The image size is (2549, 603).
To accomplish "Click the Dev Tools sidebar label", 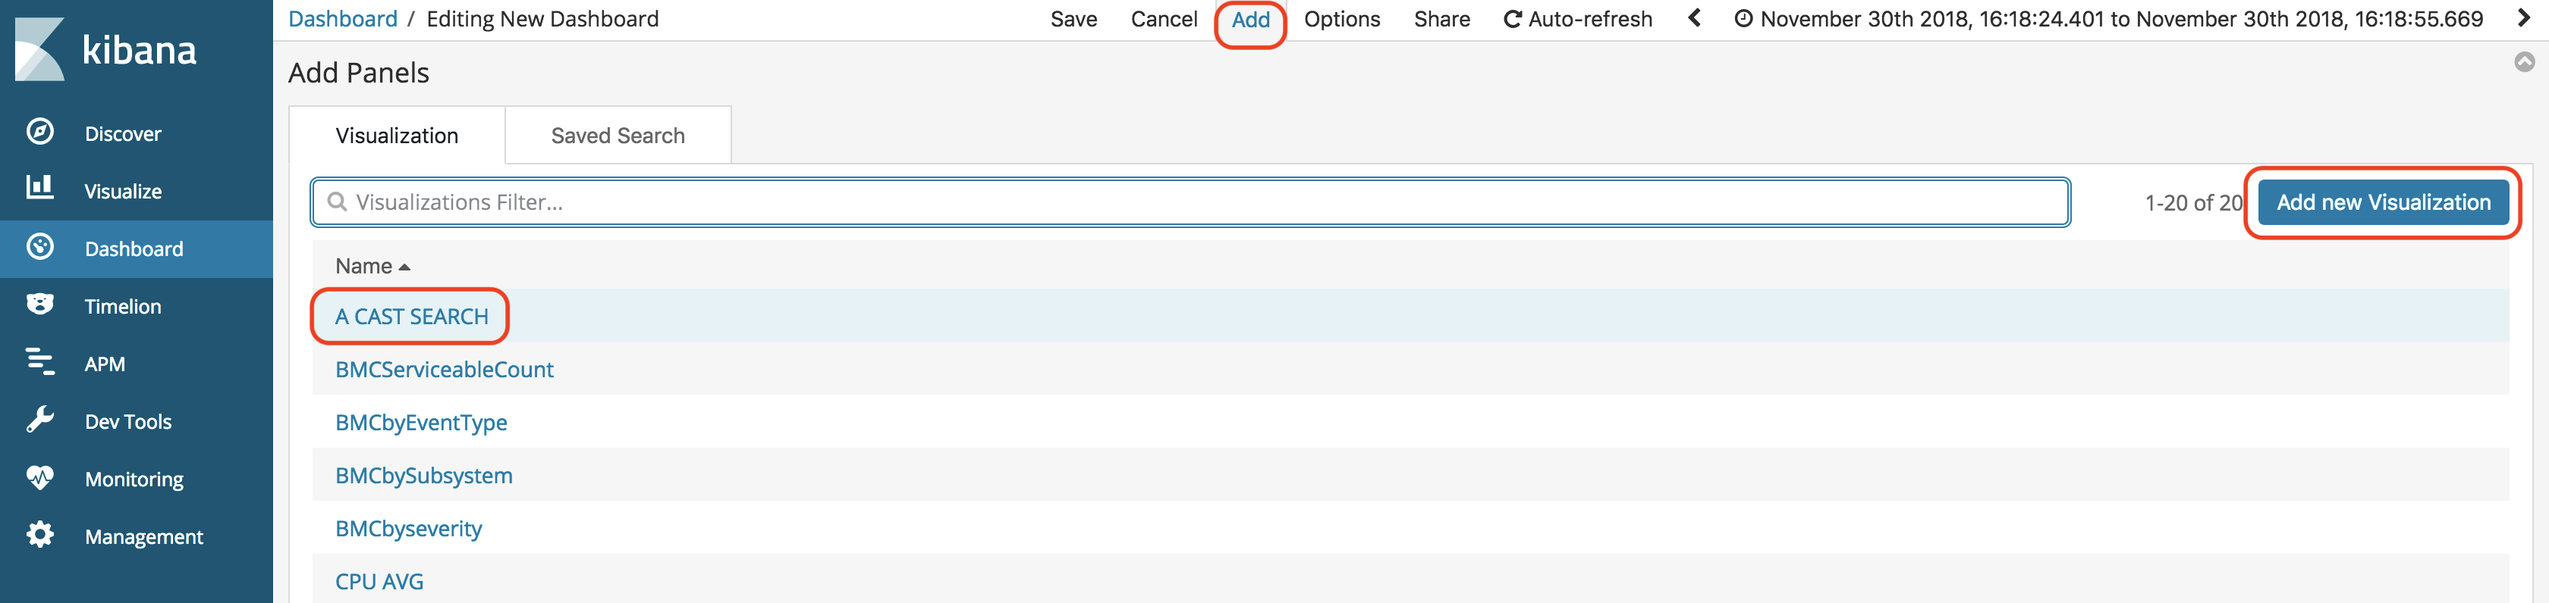I will pos(129,421).
